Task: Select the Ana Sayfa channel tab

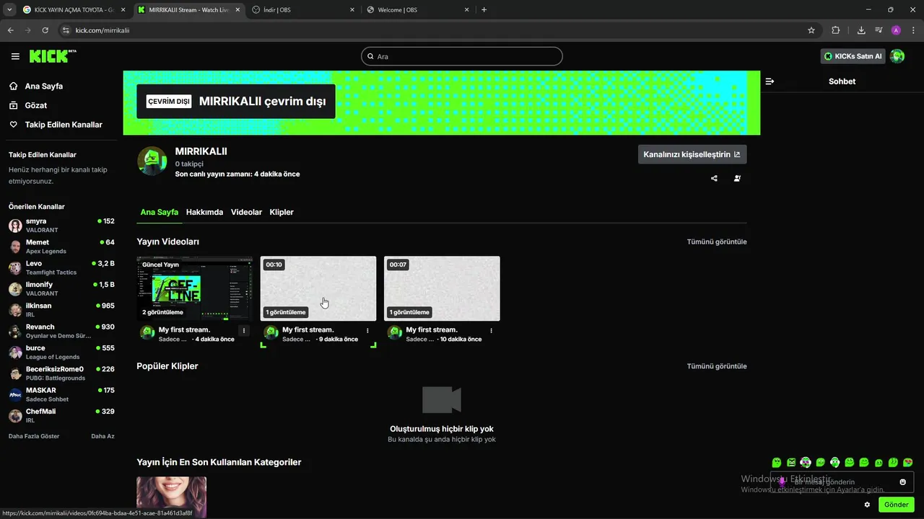Action: tap(159, 212)
